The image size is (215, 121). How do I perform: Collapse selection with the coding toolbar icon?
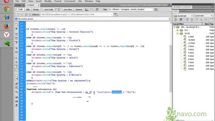(16, 38)
